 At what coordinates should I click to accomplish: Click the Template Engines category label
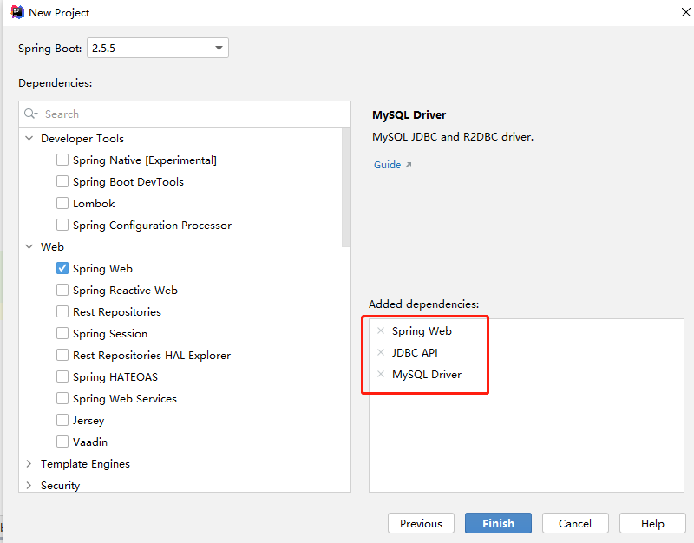pos(85,464)
